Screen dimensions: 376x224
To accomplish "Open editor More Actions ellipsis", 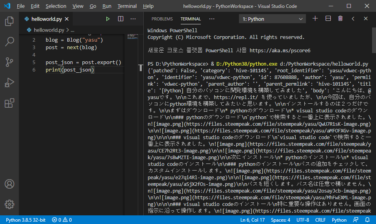I will coord(133,19).
